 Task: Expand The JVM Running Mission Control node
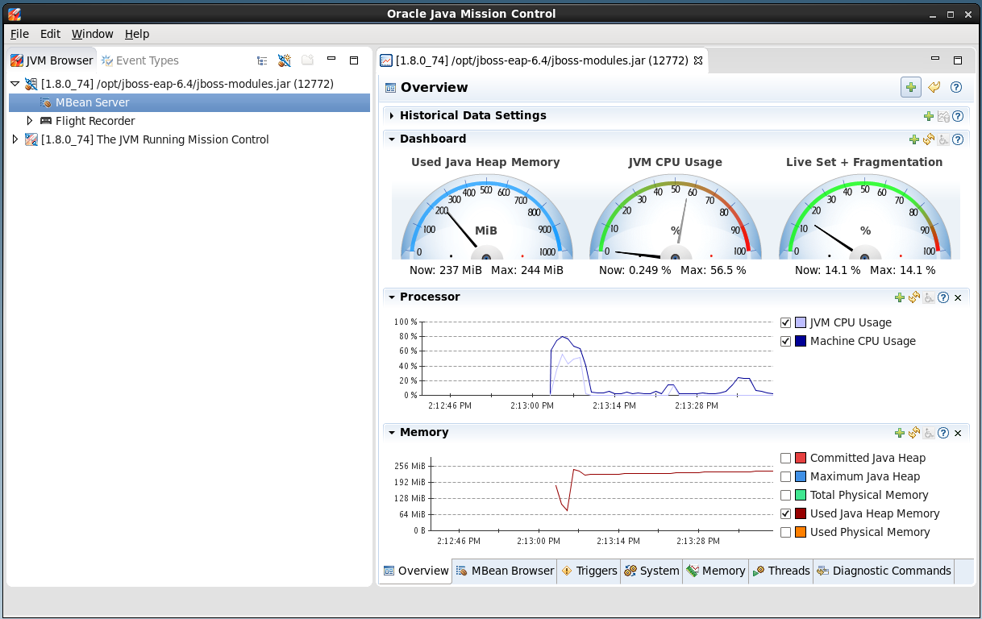click(x=15, y=139)
